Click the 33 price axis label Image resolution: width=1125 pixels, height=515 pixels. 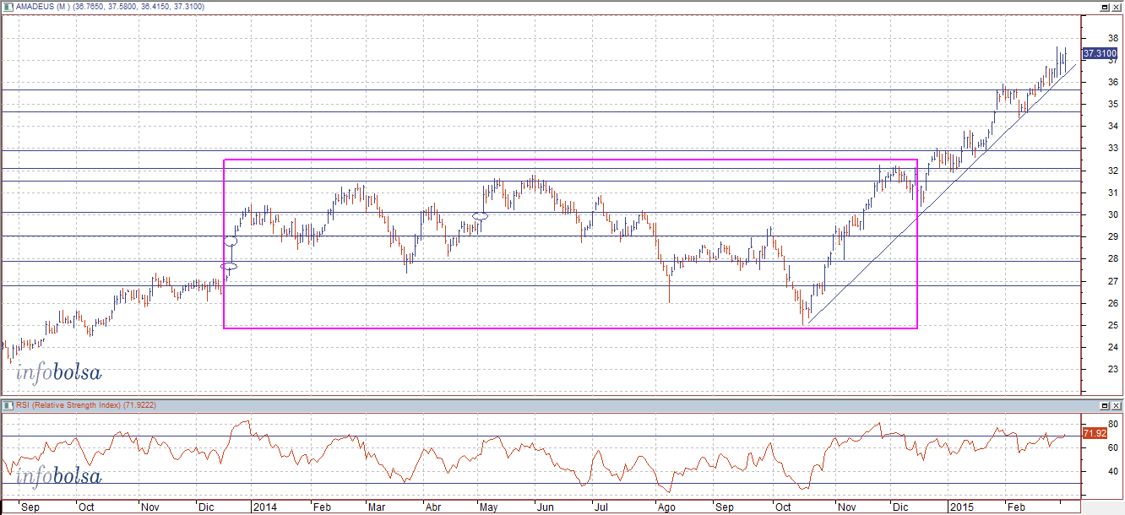tap(1114, 149)
